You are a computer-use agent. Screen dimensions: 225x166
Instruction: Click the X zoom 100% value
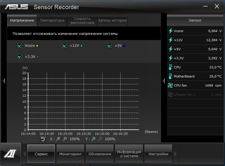click(75, 139)
